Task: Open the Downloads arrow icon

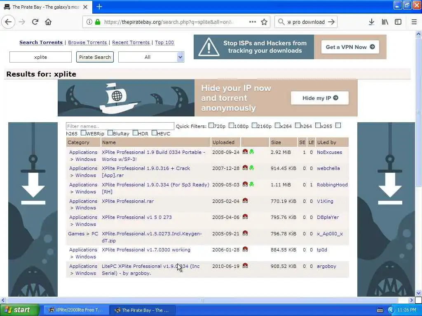Action: (371, 22)
